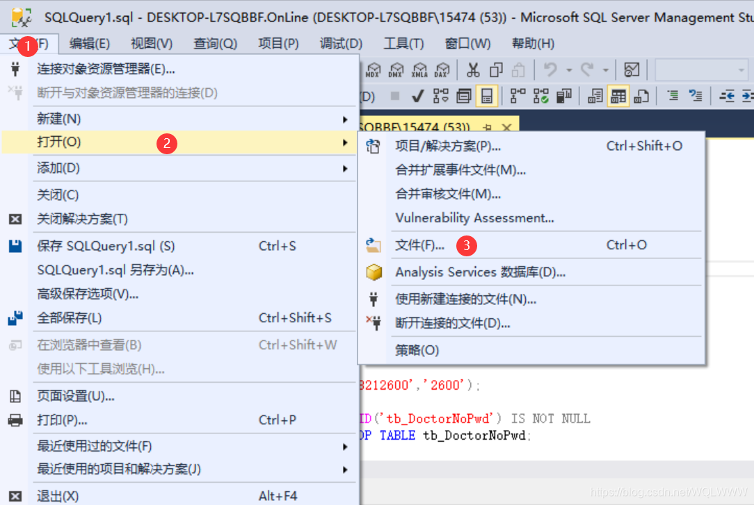The image size is (754, 505).
Task: Toggle Include Client Statistics icon
Action: click(563, 97)
